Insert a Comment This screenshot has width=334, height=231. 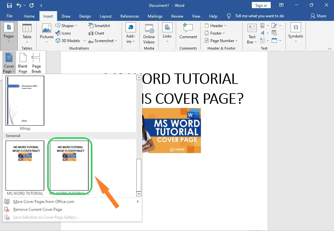188,33
